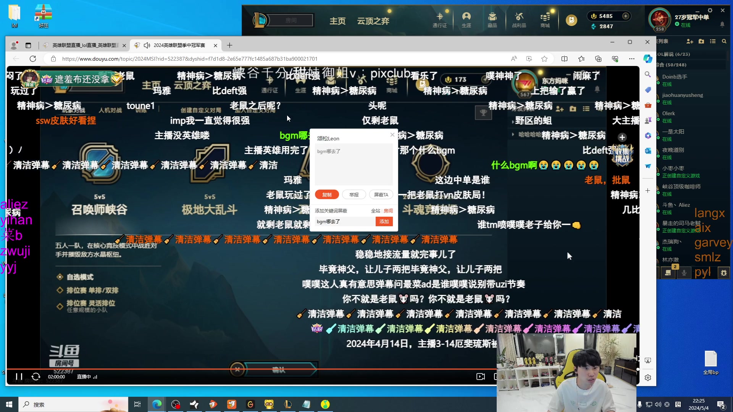Screen dimensions: 733x412
Task: Click the favorites star in address bar
Action: [544, 59]
